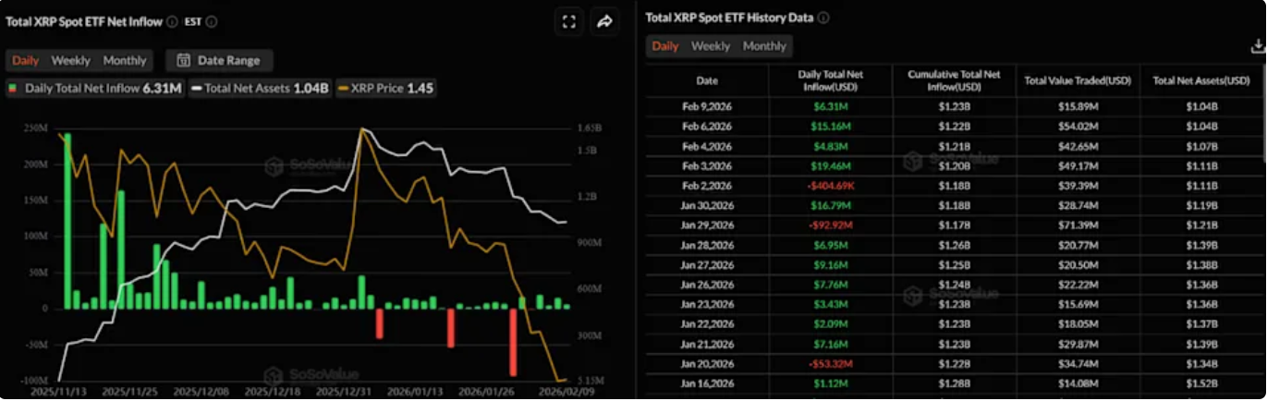The width and height of the screenshot is (1267, 401).
Task: Toggle XRP Price legend series
Action: tap(385, 89)
